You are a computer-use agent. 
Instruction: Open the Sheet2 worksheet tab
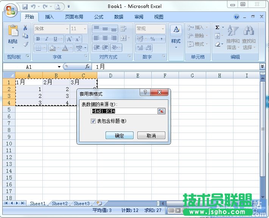[60, 204]
